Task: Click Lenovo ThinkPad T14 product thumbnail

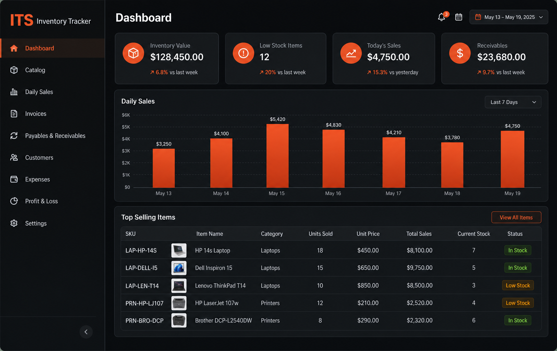Action: [179, 286]
